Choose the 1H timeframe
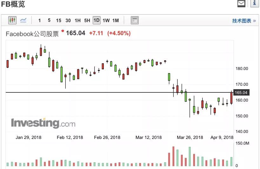Image resolution: width=260 pixels, height=169 pixels. tap(77, 21)
